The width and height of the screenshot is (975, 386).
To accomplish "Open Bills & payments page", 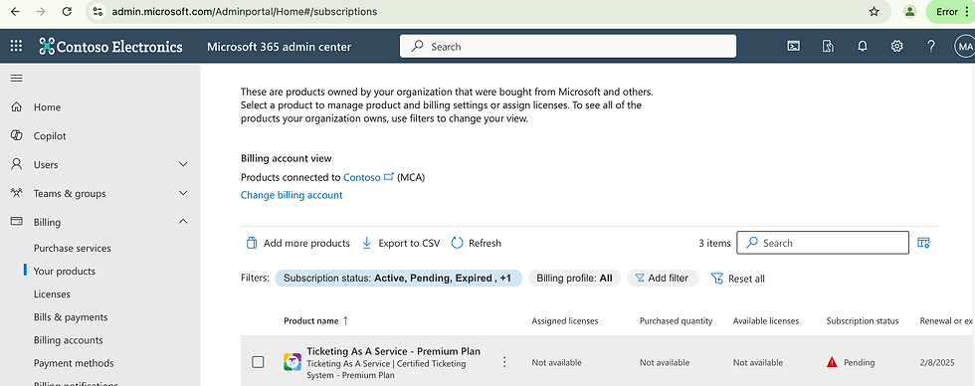I will point(71,317).
